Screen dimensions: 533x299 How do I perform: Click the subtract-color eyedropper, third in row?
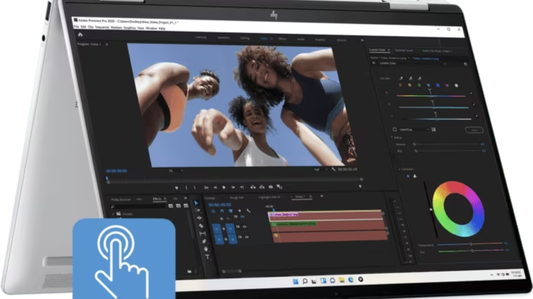(x=419, y=78)
